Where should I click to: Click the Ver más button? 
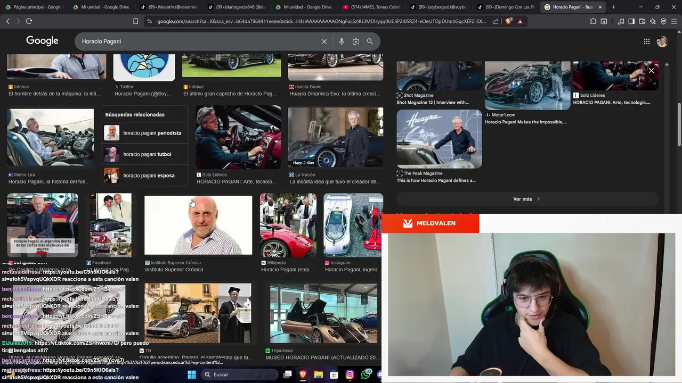(527, 199)
